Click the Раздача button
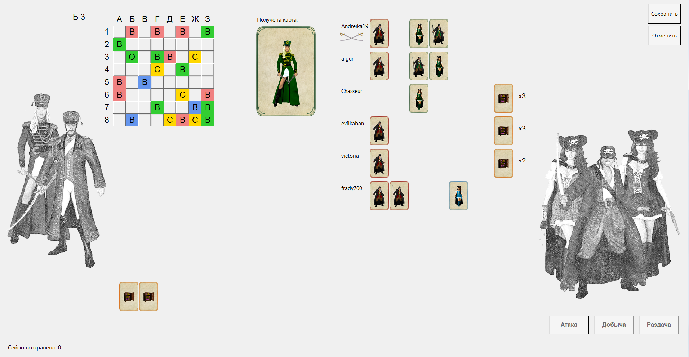This screenshot has height=357, width=689. click(659, 325)
